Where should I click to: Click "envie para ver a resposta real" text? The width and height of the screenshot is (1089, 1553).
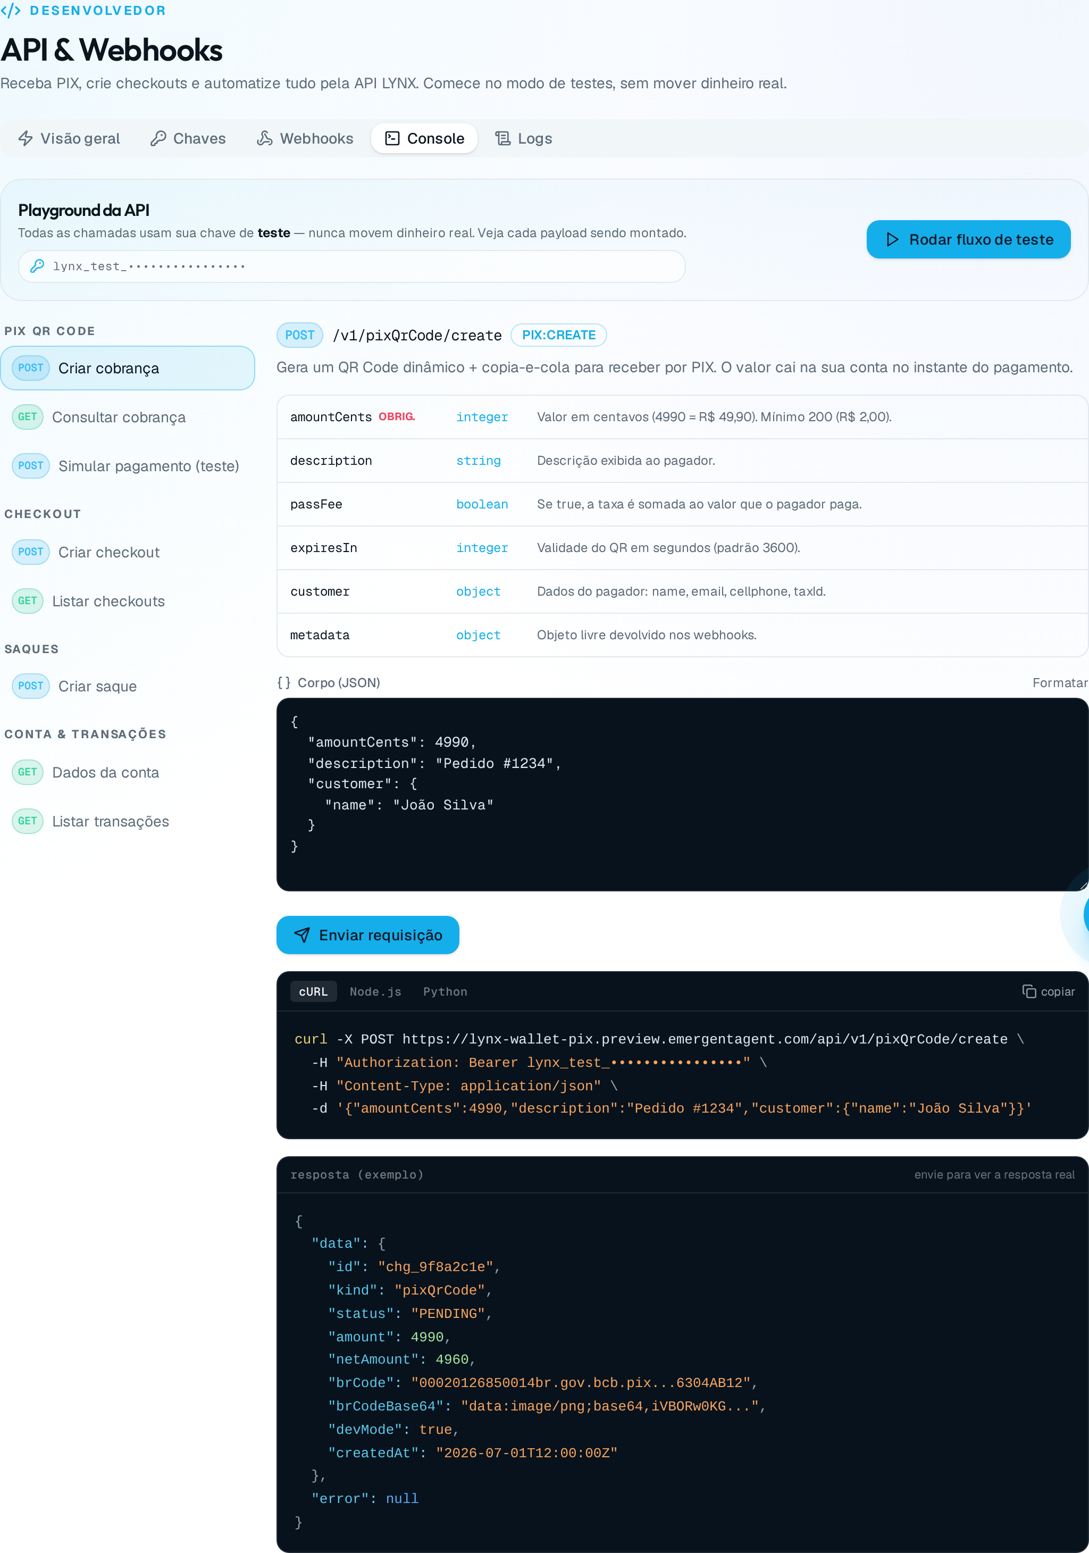point(994,1175)
